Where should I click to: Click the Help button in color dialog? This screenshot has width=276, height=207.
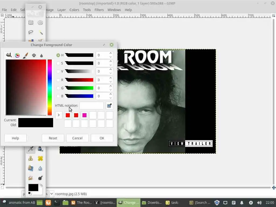click(x=15, y=138)
